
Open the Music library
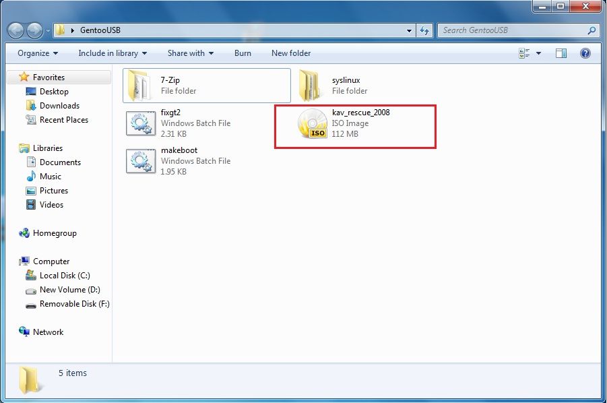coord(51,177)
